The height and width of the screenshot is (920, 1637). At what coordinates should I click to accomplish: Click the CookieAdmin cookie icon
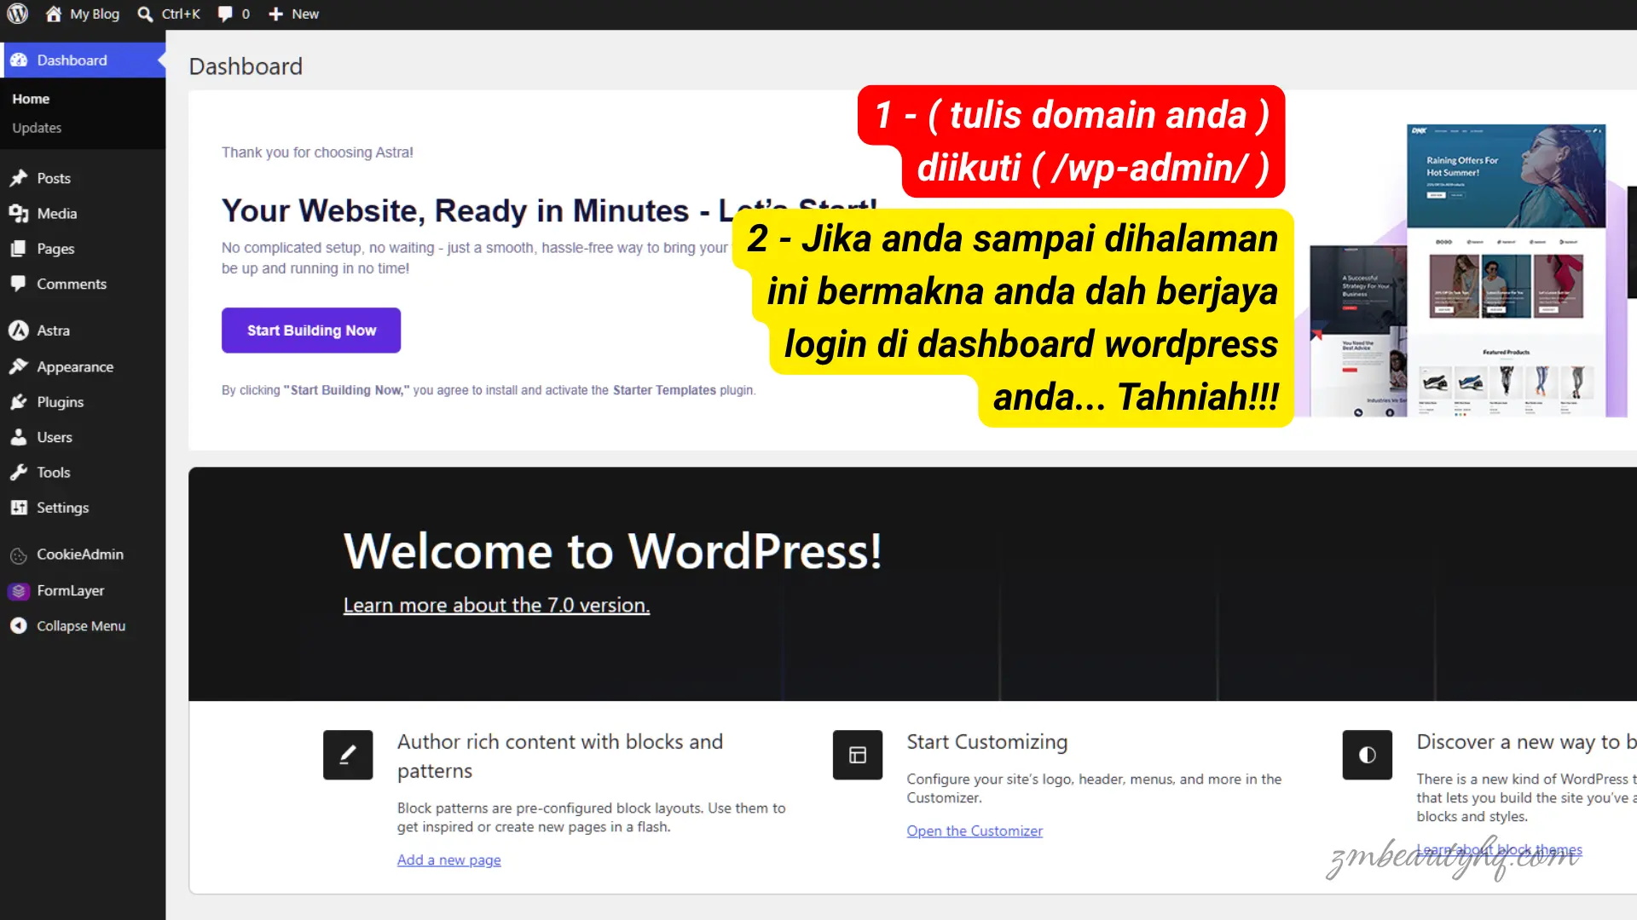(19, 556)
